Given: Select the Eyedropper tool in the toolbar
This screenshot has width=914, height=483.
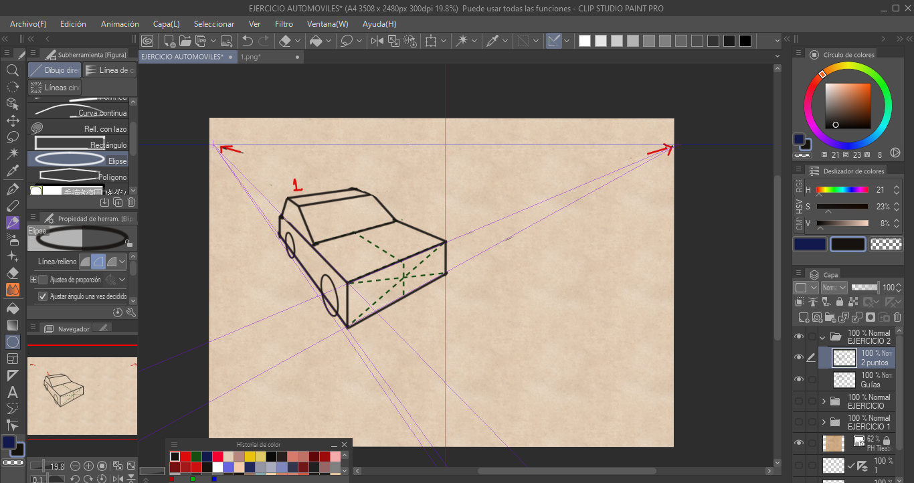Looking at the screenshot, I should coord(12,172).
